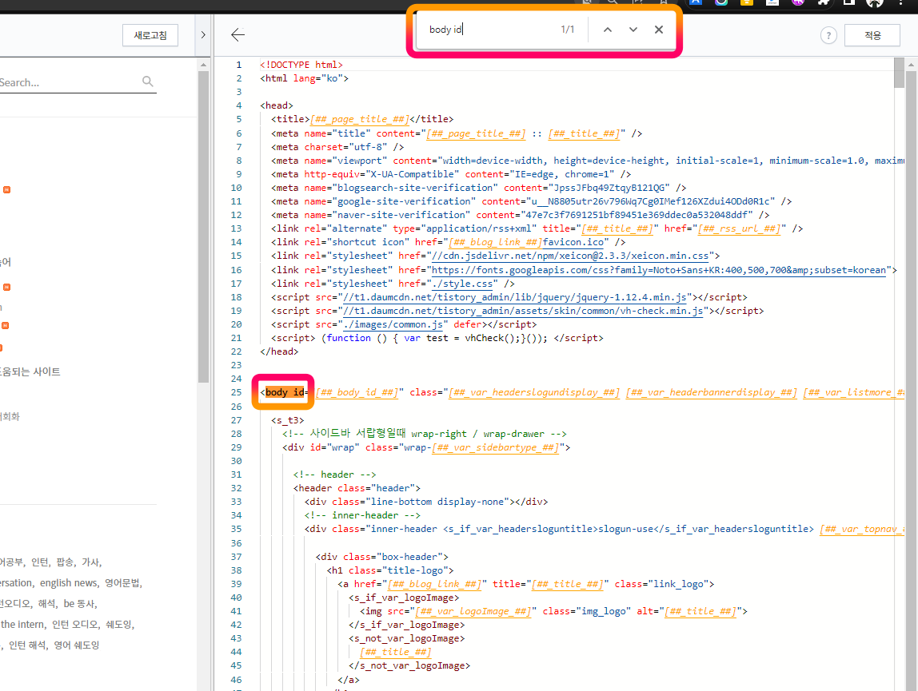The image size is (918, 691).
Task: Click the <div class="box-header"> line
Action: tap(381, 557)
